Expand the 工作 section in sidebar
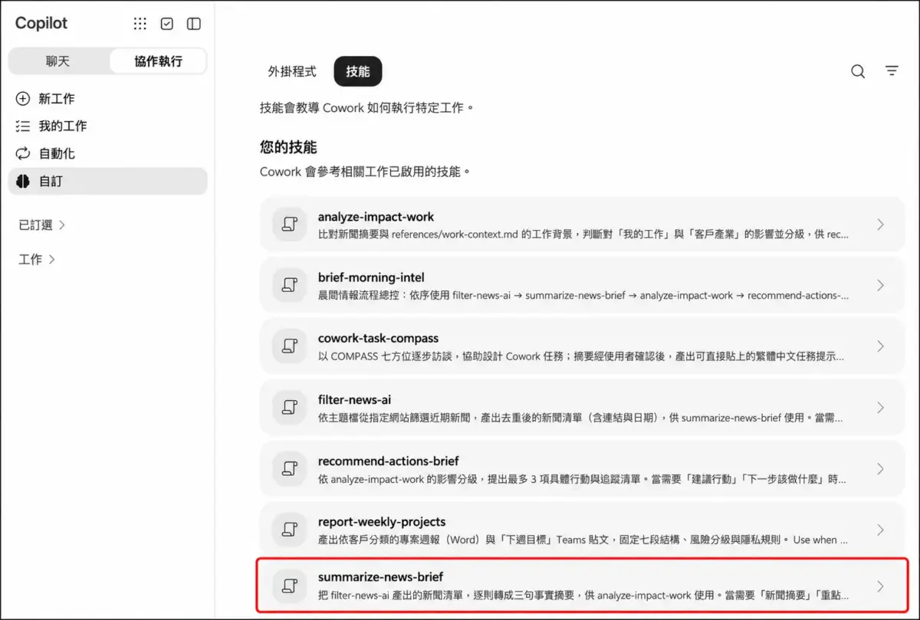This screenshot has width=920, height=620. pyautogui.click(x=37, y=260)
